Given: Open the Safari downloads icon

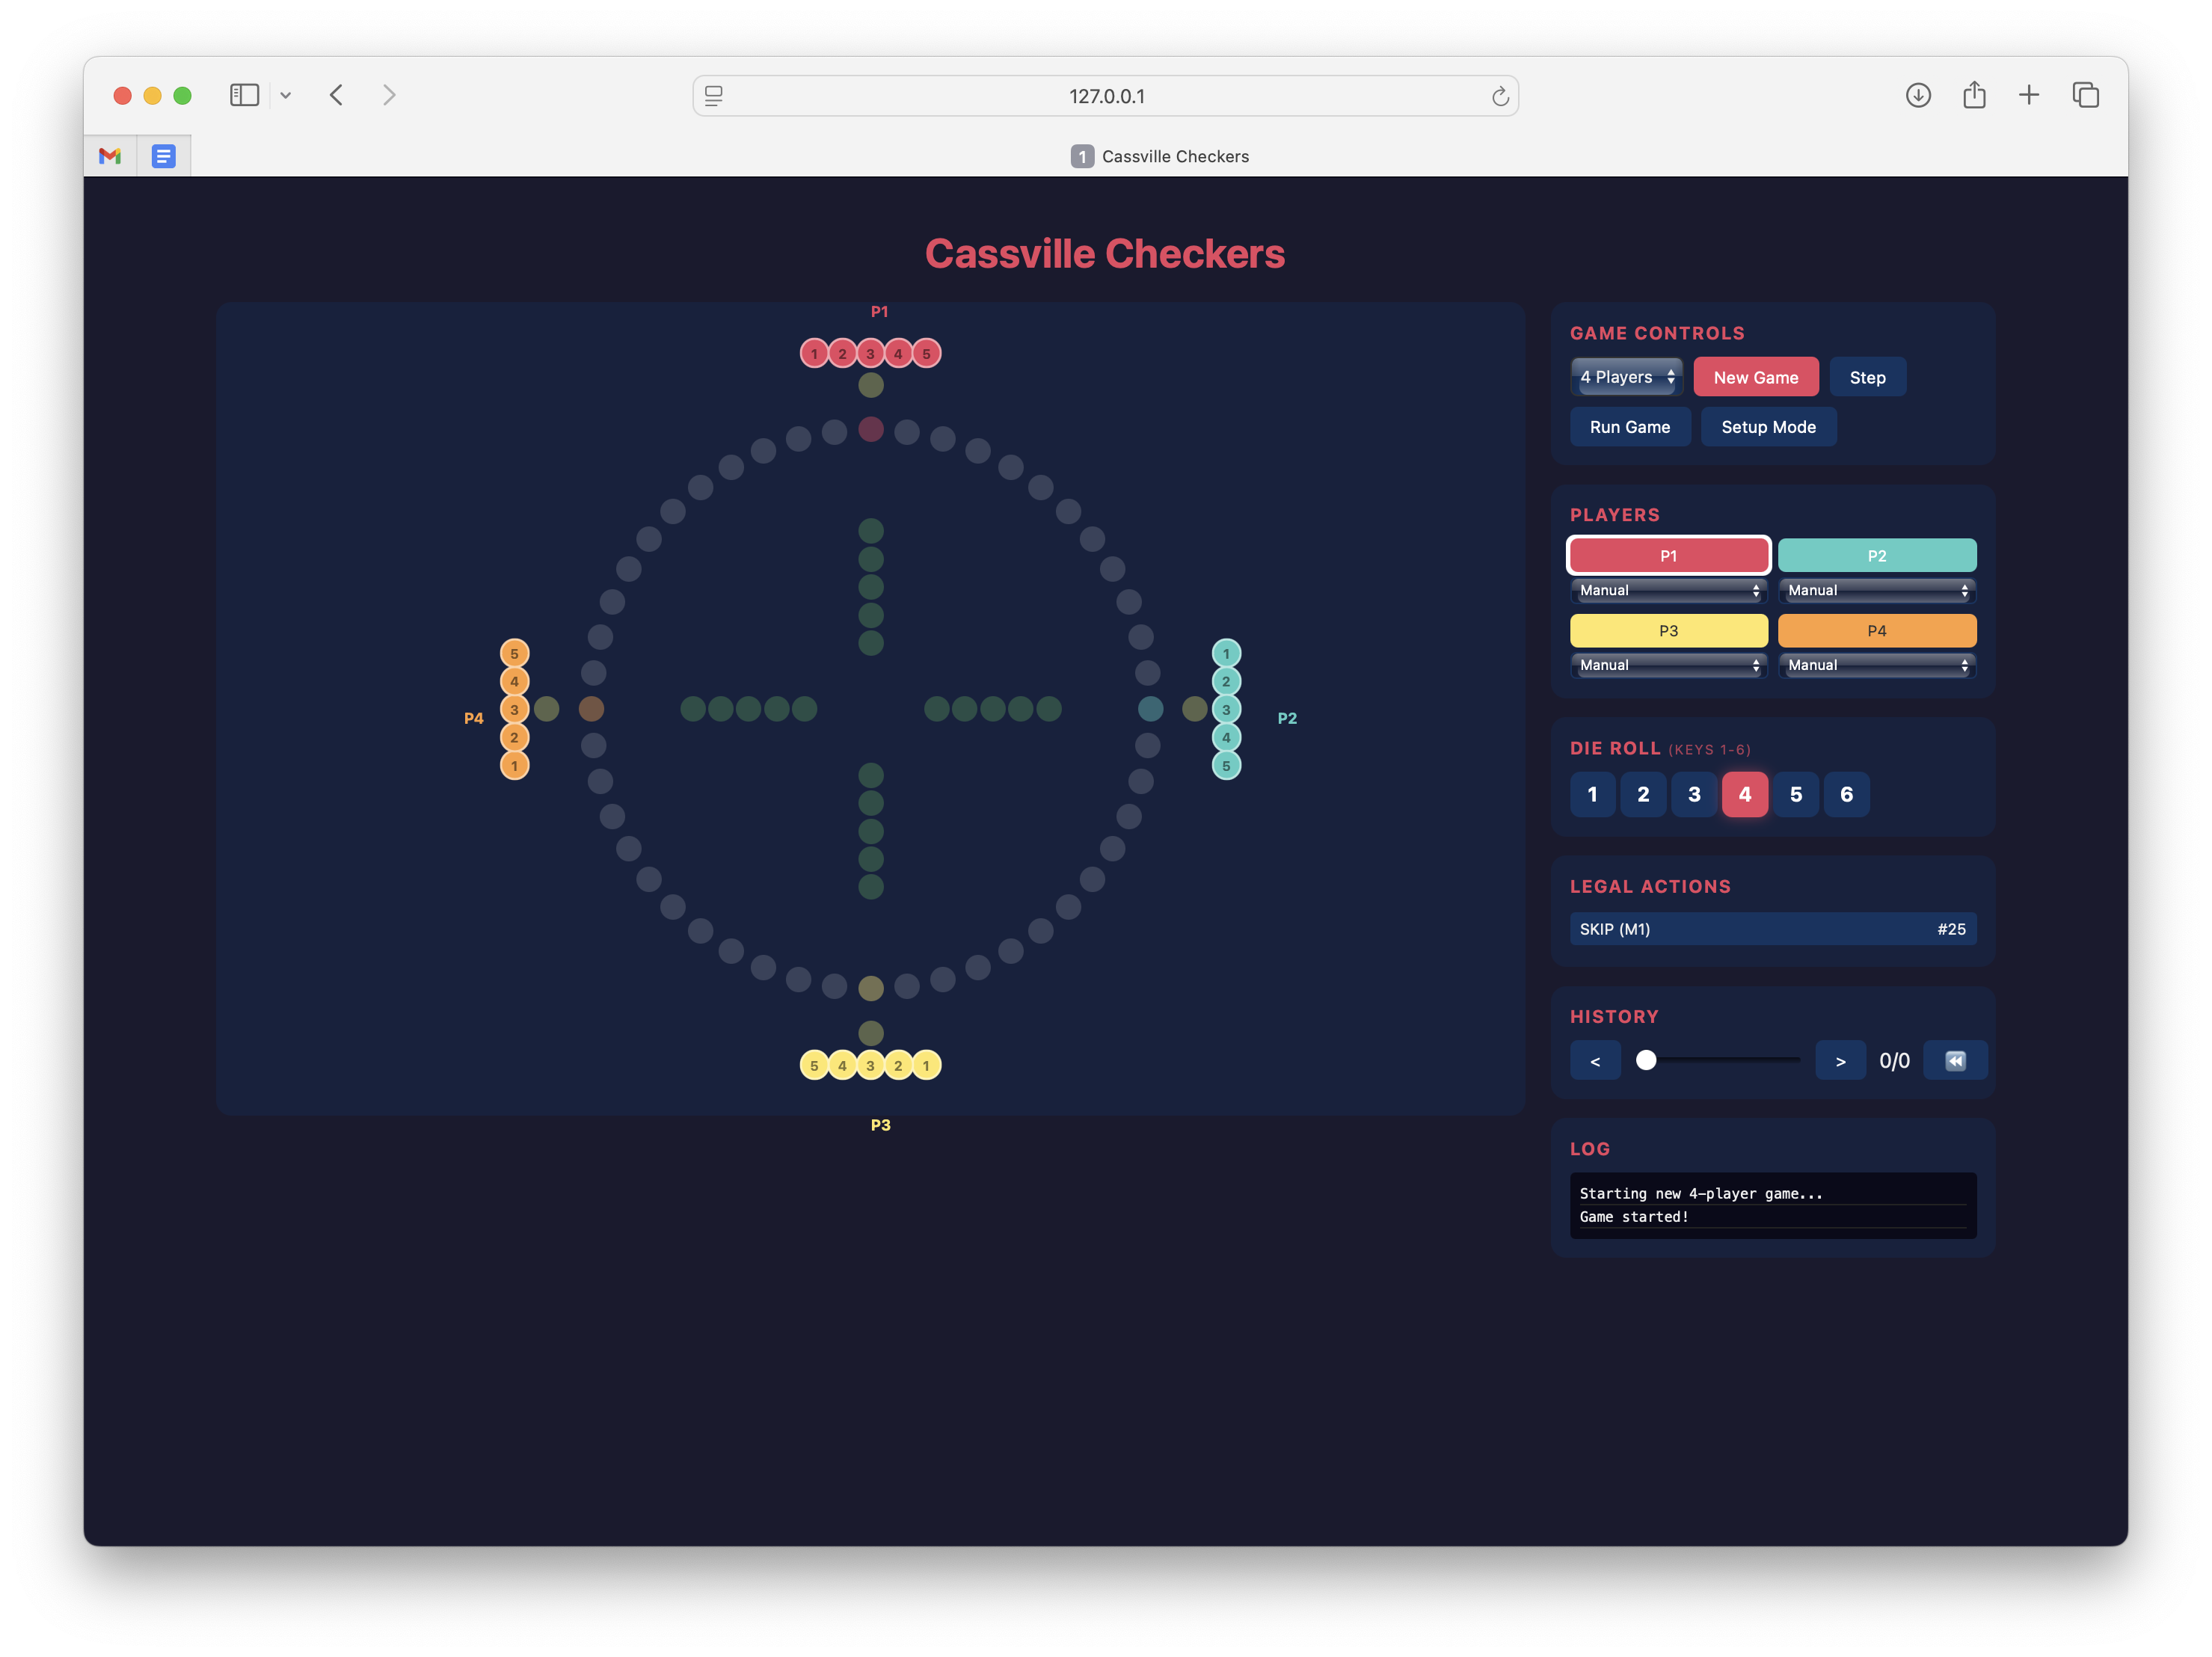Looking at the screenshot, I should tap(1917, 95).
